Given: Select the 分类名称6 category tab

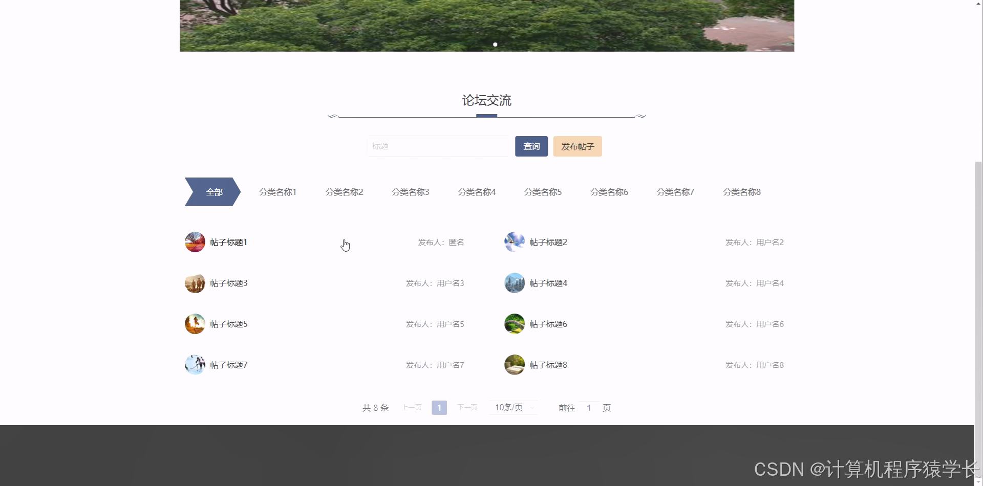Looking at the screenshot, I should click(609, 191).
